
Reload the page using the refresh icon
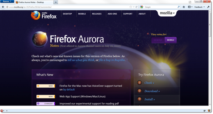[136, 7]
